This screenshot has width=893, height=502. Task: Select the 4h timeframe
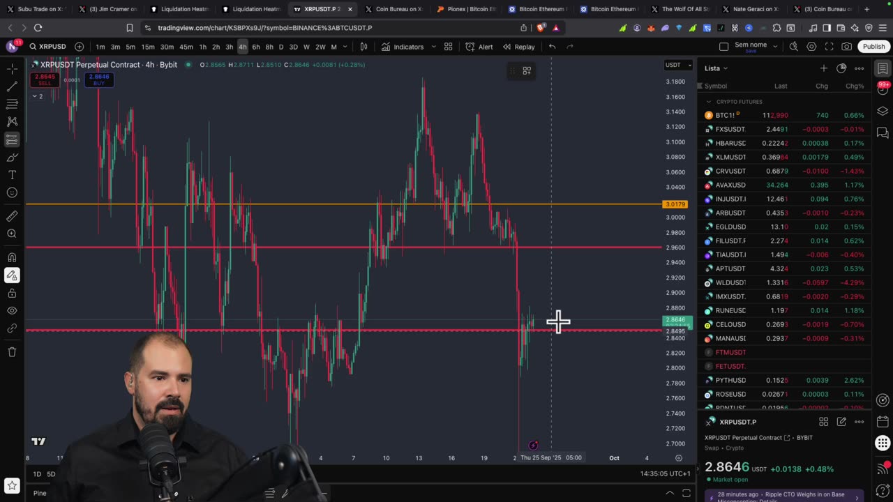coord(242,47)
